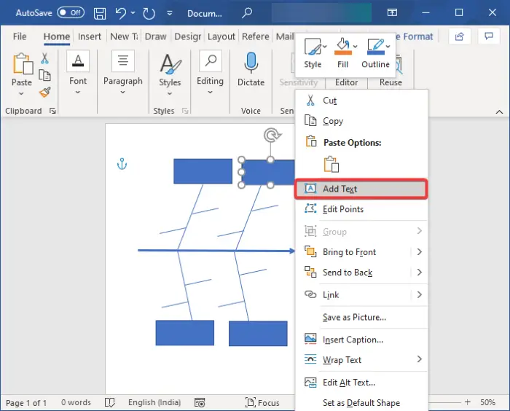Select the Home ribbon tab
This screenshot has width=510, height=411.
tap(57, 36)
